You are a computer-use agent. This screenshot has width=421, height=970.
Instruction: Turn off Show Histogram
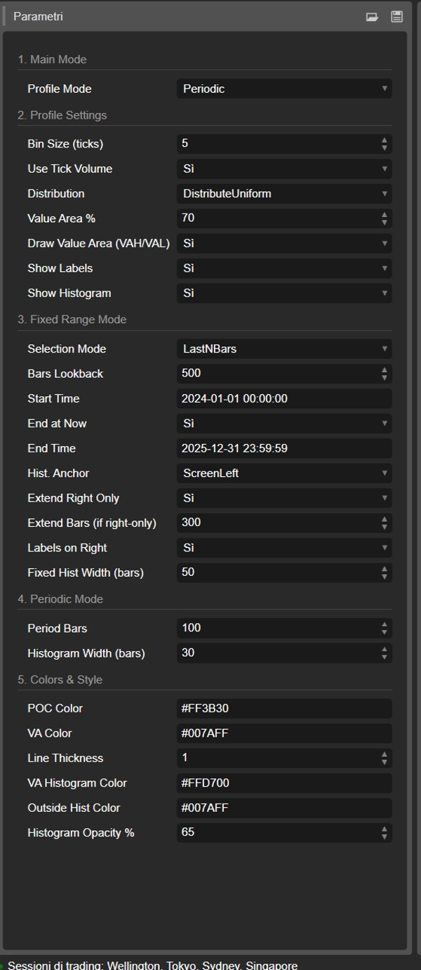(x=283, y=293)
